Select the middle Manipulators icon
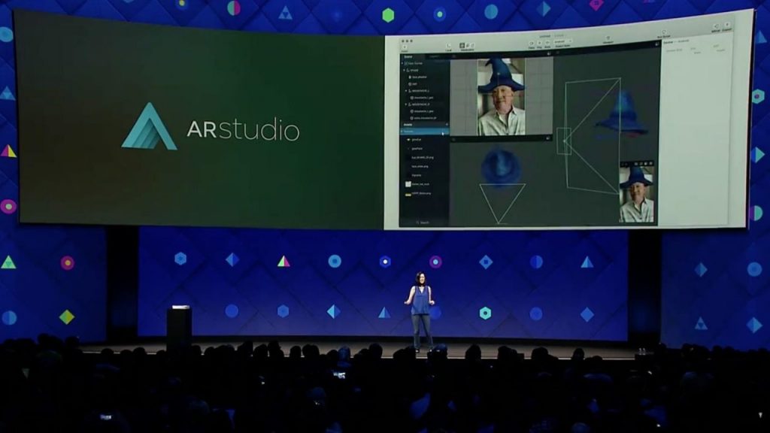This screenshot has height=433, width=770. point(467,46)
